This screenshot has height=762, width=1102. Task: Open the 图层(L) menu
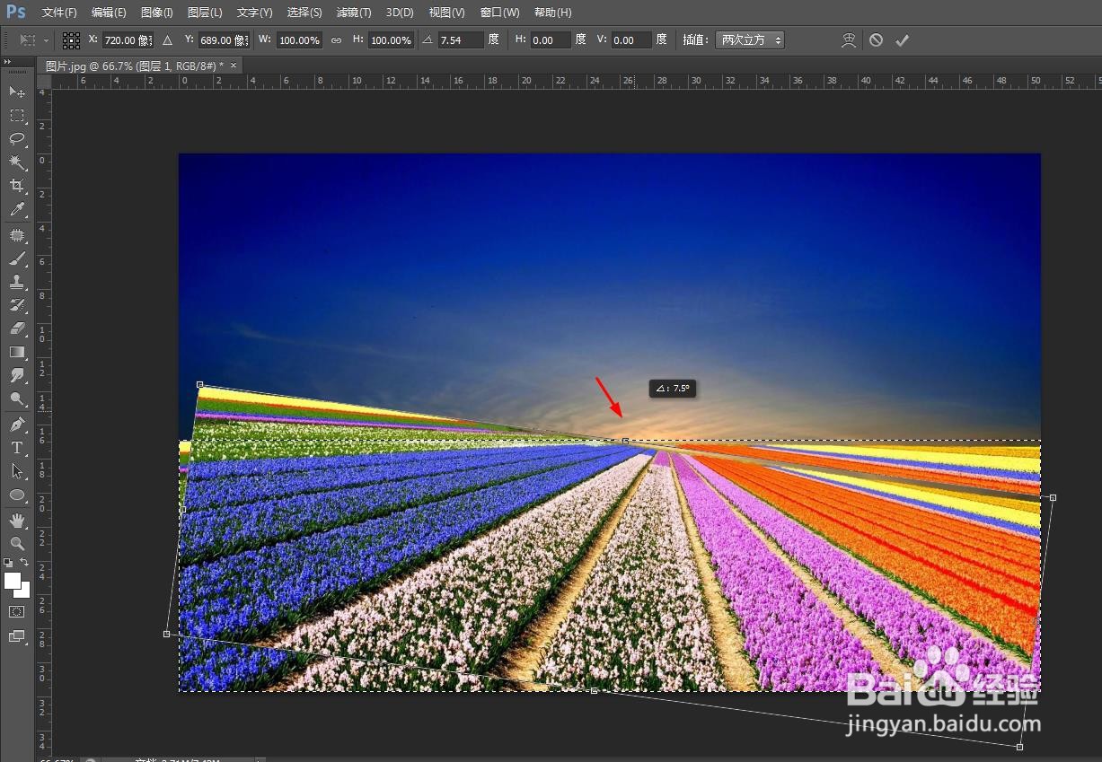(x=205, y=13)
